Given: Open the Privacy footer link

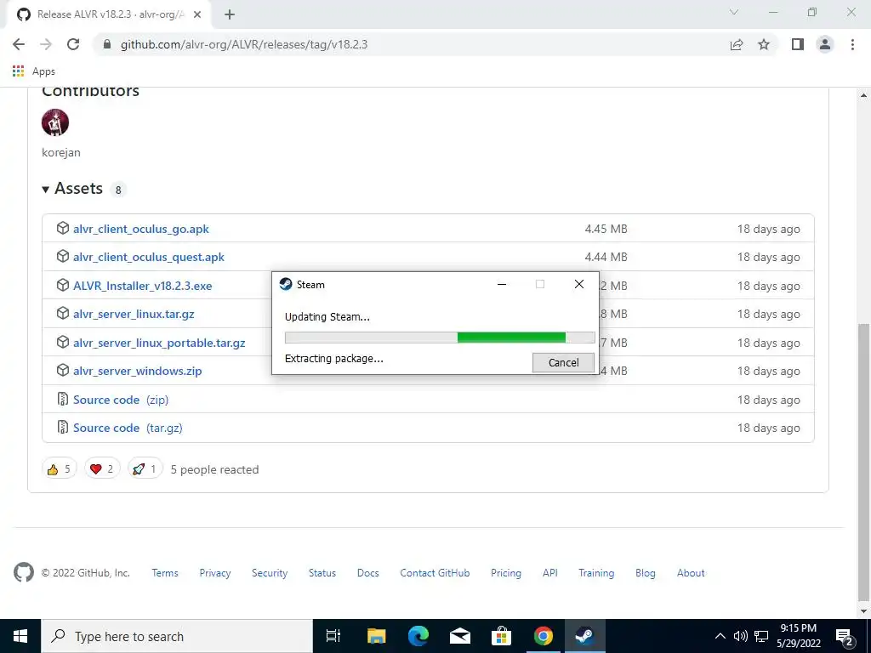Looking at the screenshot, I should 215,573.
